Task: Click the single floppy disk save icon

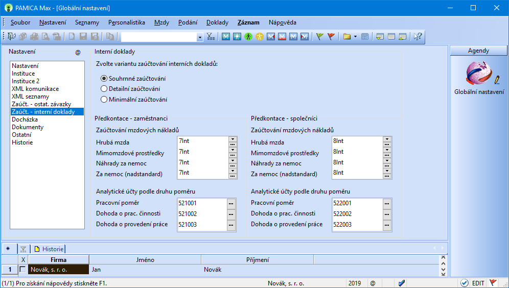Action: coord(83,37)
